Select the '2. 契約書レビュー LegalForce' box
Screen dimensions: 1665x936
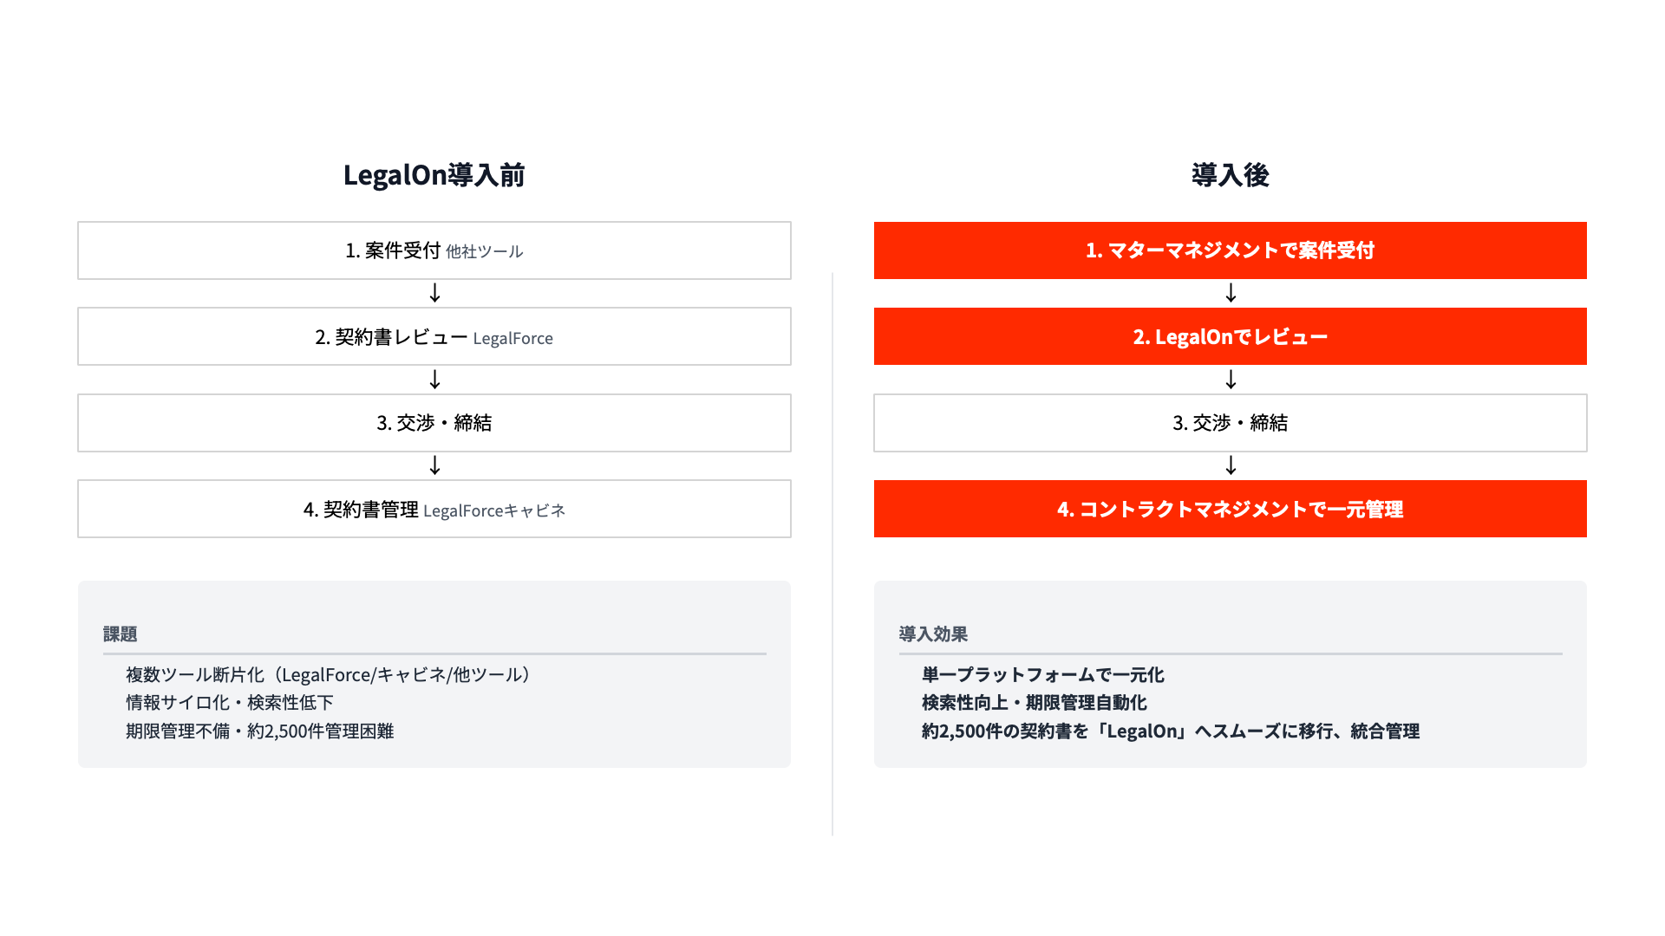(434, 336)
